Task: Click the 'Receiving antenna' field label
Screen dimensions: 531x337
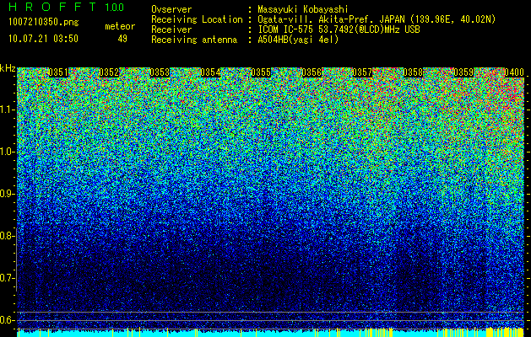Action: click(x=194, y=40)
